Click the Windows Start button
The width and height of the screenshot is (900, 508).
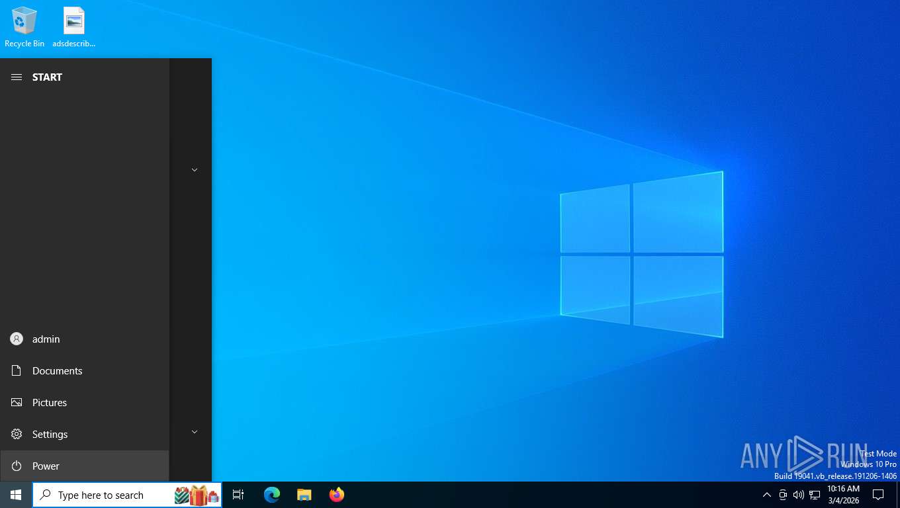tap(16, 495)
